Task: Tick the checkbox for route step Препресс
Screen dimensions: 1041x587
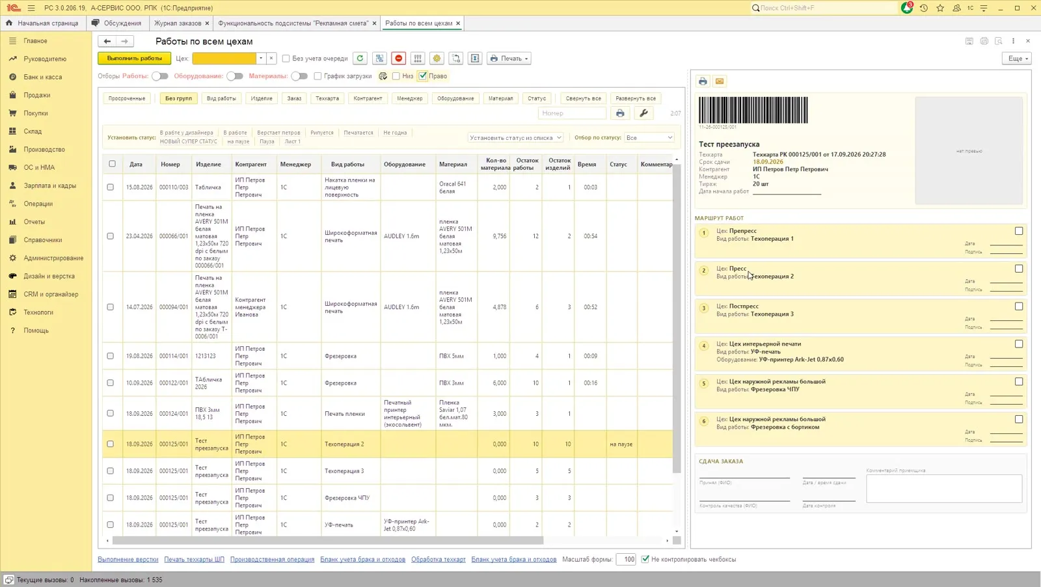Action: coord(1019,231)
